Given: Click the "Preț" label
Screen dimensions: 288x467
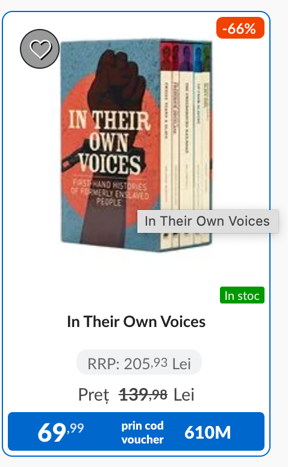Looking at the screenshot, I should pyautogui.click(x=94, y=395).
